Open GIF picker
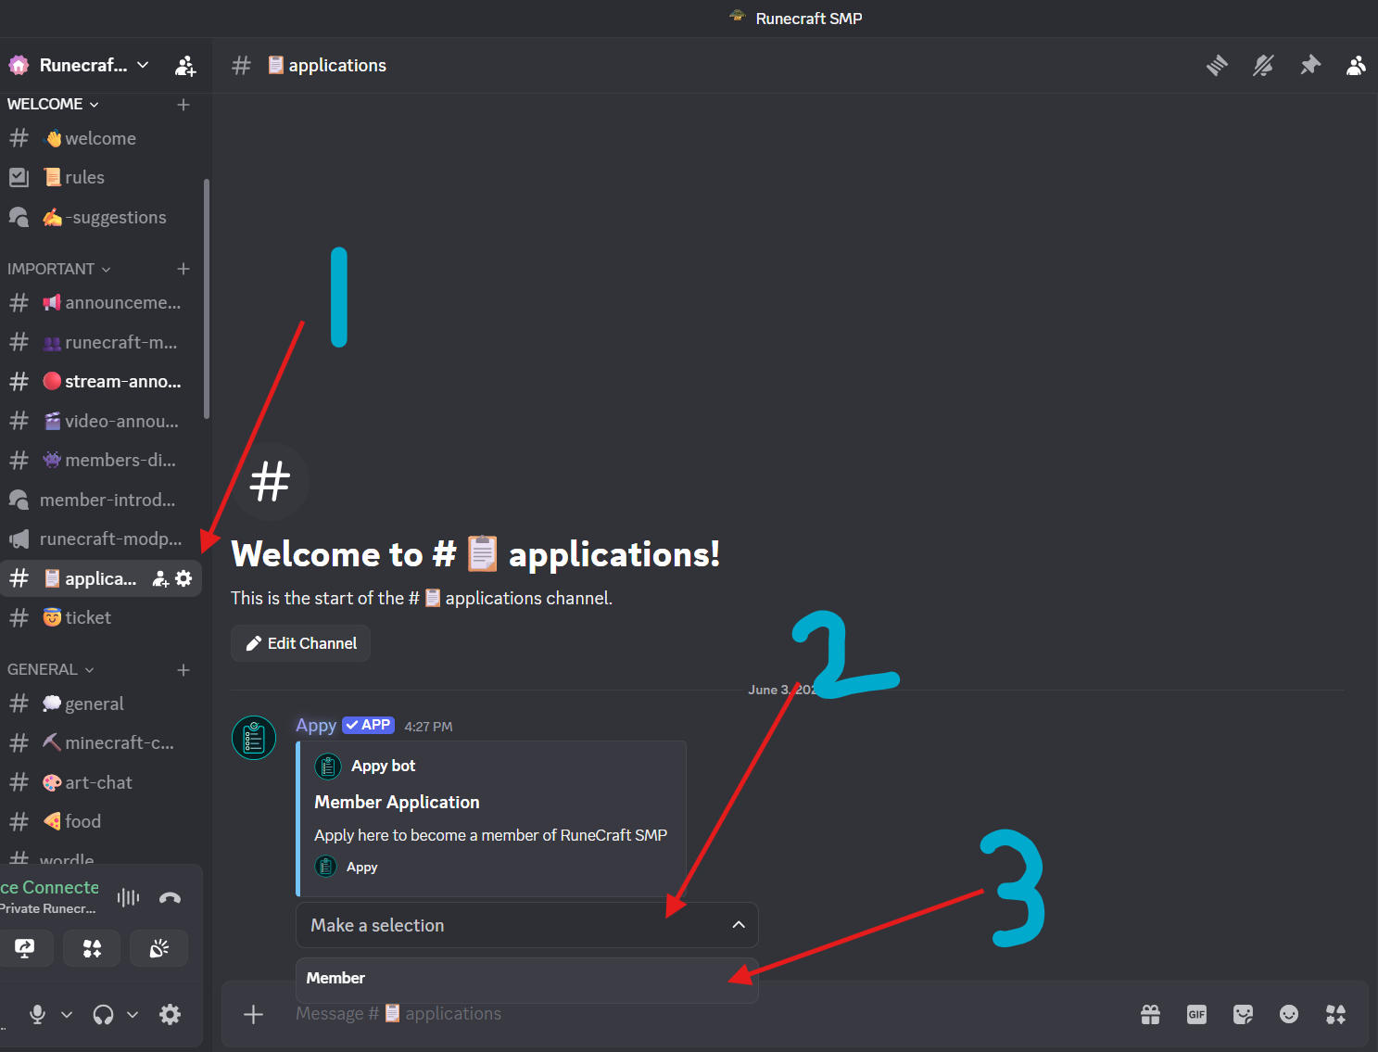 pyautogui.click(x=1196, y=1014)
